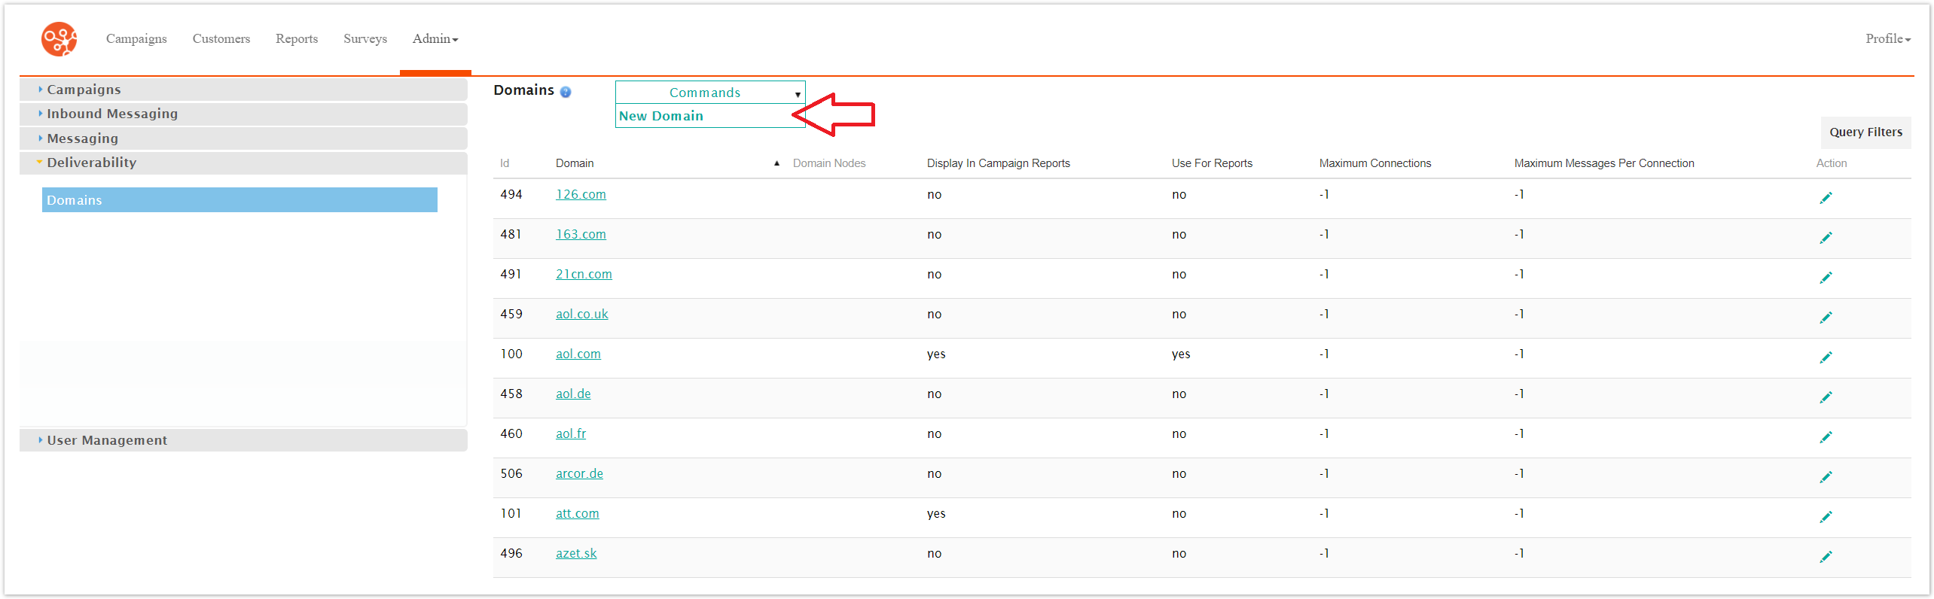Click the blue Domains help icon
Image resolution: width=1934 pixels, height=599 pixels.
point(566,92)
